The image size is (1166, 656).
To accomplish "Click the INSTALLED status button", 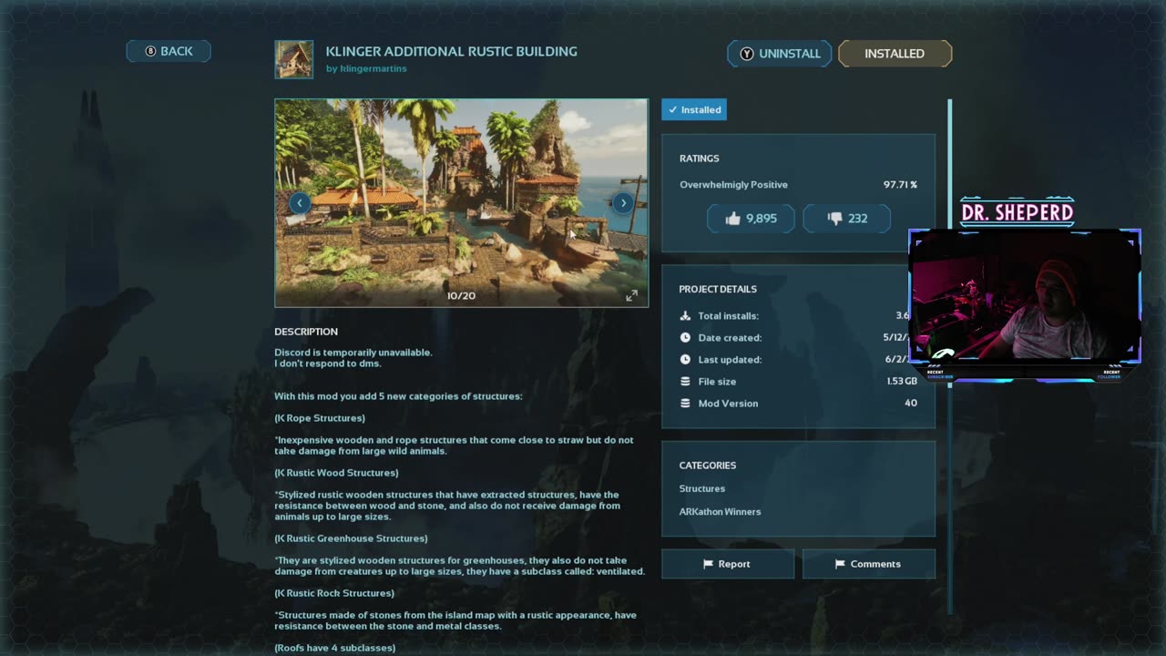I will click(x=895, y=54).
